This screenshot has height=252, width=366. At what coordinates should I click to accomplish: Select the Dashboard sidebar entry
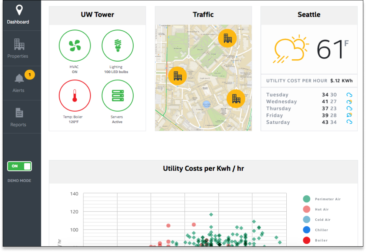[x=18, y=15]
